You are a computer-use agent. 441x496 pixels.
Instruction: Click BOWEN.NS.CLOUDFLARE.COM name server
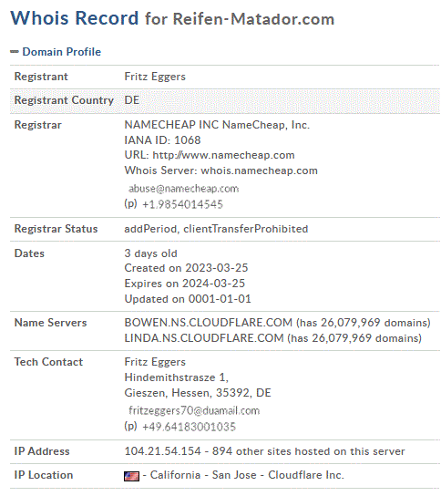(x=209, y=323)
